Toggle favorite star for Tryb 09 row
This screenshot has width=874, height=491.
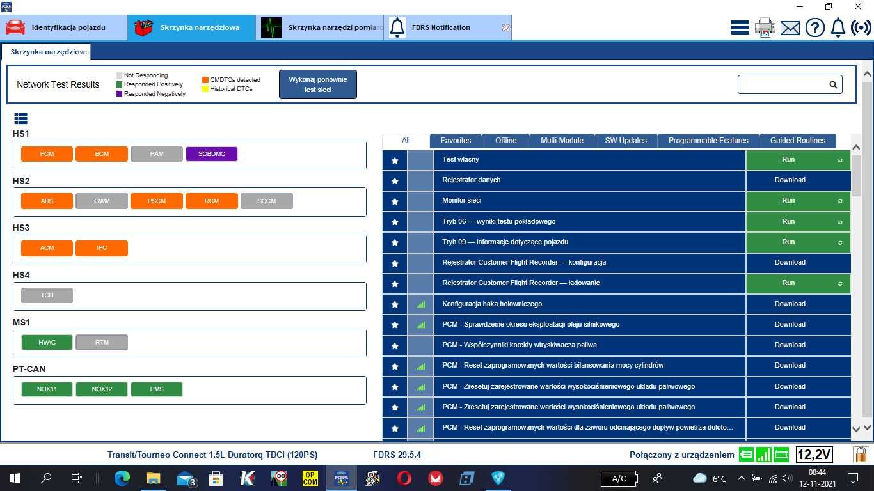click(395, 242)
